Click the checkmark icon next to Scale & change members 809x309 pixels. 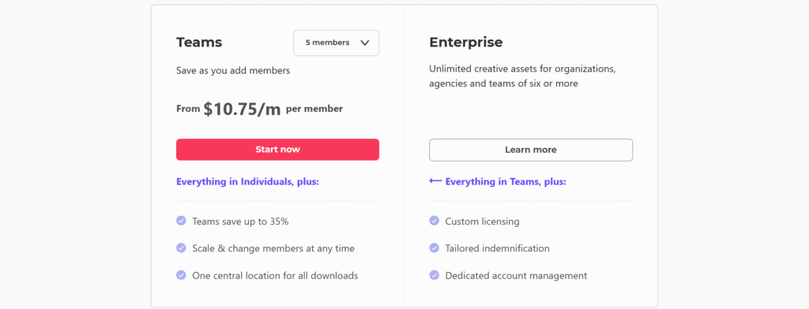tap(181, 248)
